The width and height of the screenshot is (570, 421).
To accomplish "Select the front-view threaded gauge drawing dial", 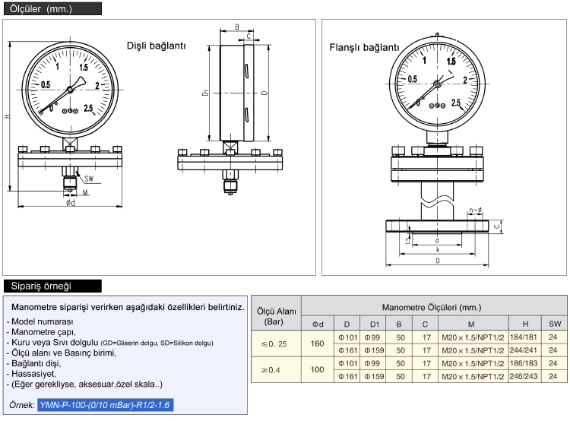I will coord(70,89).
